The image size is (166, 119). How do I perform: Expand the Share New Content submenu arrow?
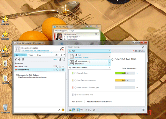coord(109,68)
